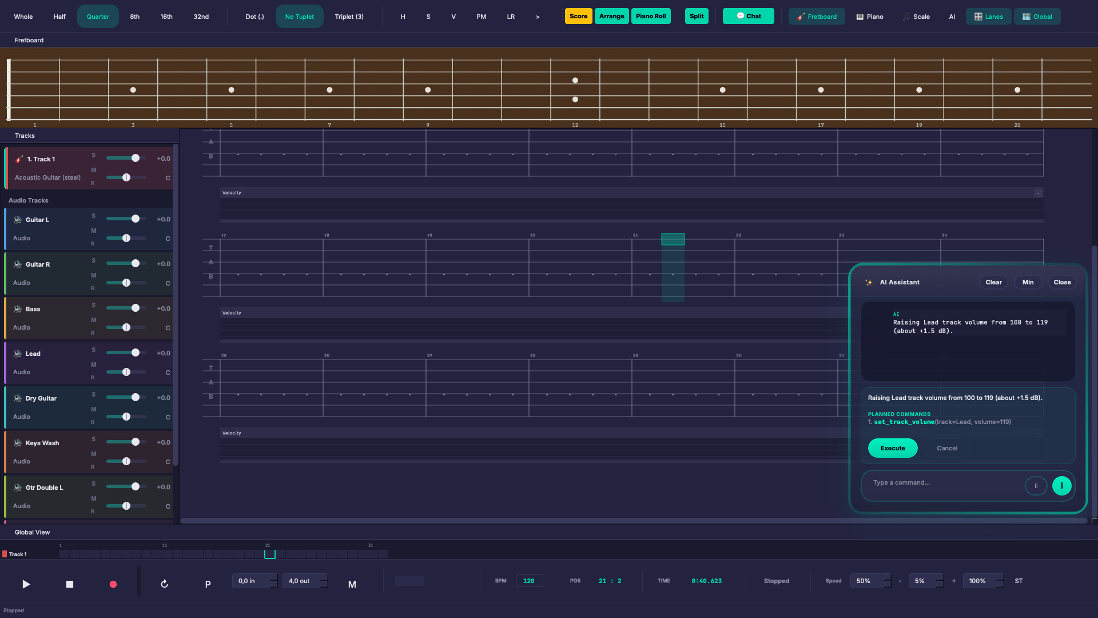Toggle the Fretboard panel button
The image size is (1098, 618).
pos(817,17)
